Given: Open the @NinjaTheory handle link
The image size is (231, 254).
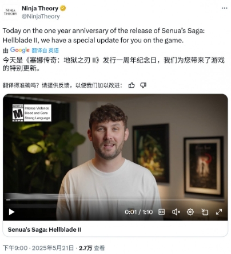Looking at the screenshot, I should [41, 17].
